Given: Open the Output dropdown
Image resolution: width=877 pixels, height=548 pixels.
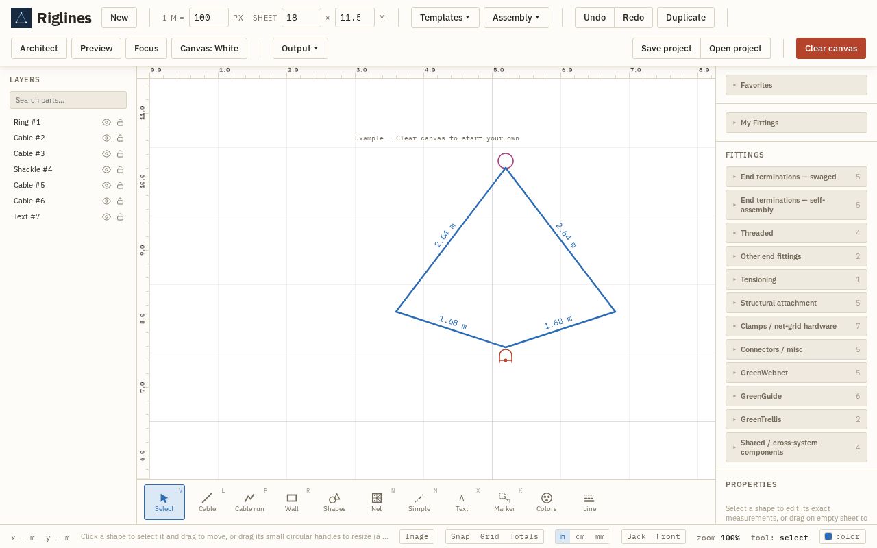Looking at the screenshot, I should [300, 49].
